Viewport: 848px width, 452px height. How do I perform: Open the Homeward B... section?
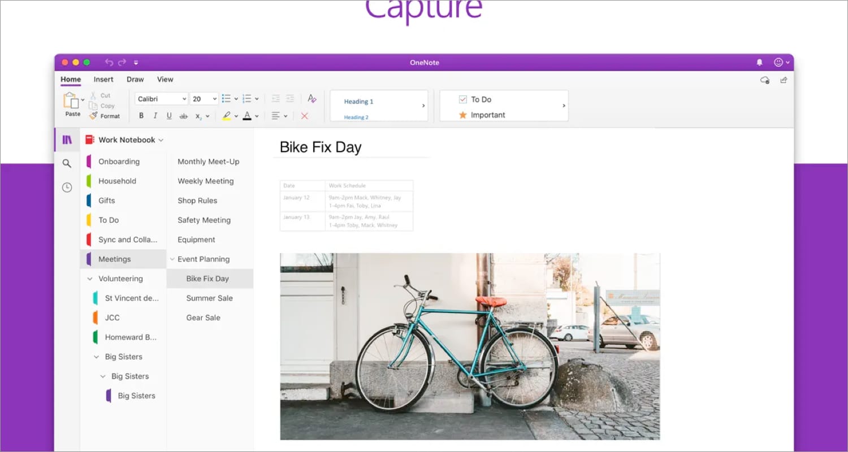tap(123, 337)
